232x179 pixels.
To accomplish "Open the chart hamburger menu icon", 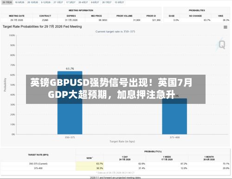I will 226,27.
